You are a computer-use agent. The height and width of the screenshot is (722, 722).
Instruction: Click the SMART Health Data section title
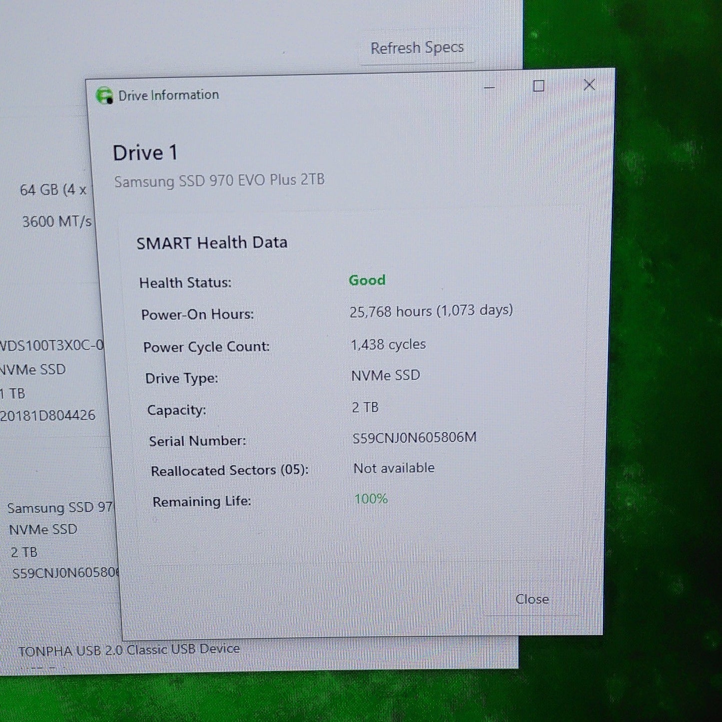coord(212,243)
